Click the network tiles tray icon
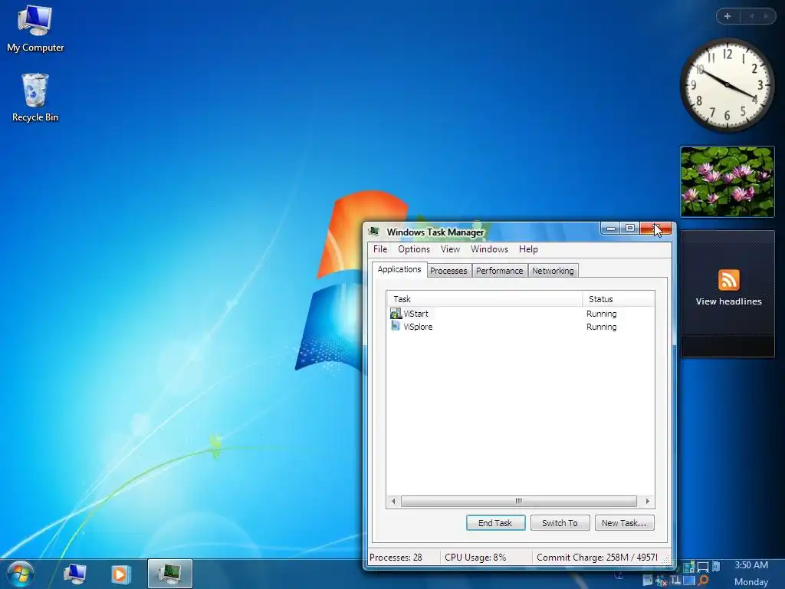Image resolution: width=785 pixels, height=589 pixels. 689,567
